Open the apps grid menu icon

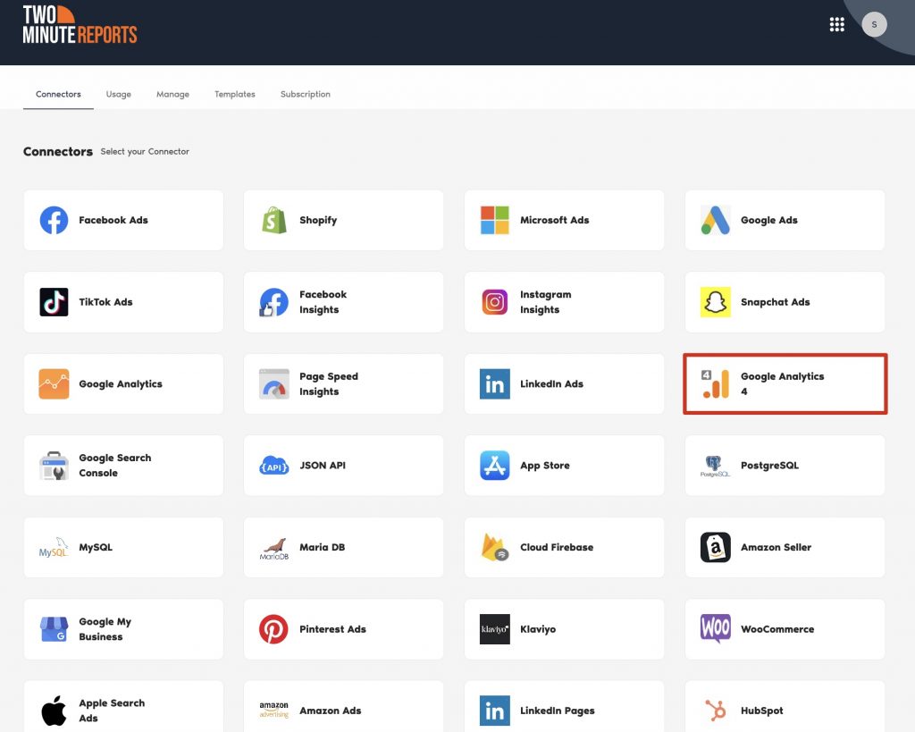tap(836, 25)
